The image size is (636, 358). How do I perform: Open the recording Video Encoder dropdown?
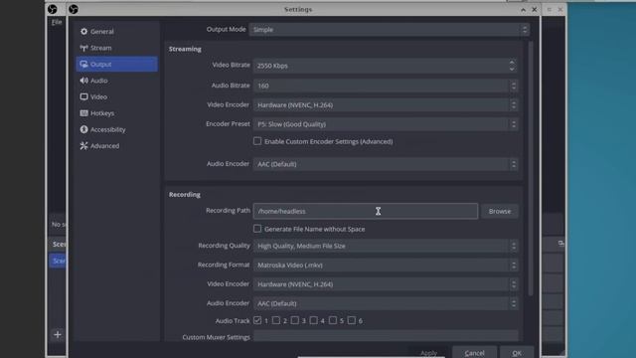click(x=386, y=284)
